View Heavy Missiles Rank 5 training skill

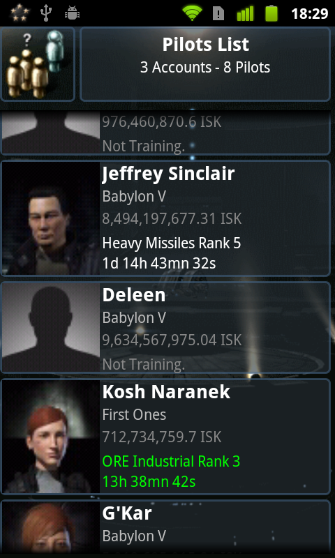coord(172,243)
